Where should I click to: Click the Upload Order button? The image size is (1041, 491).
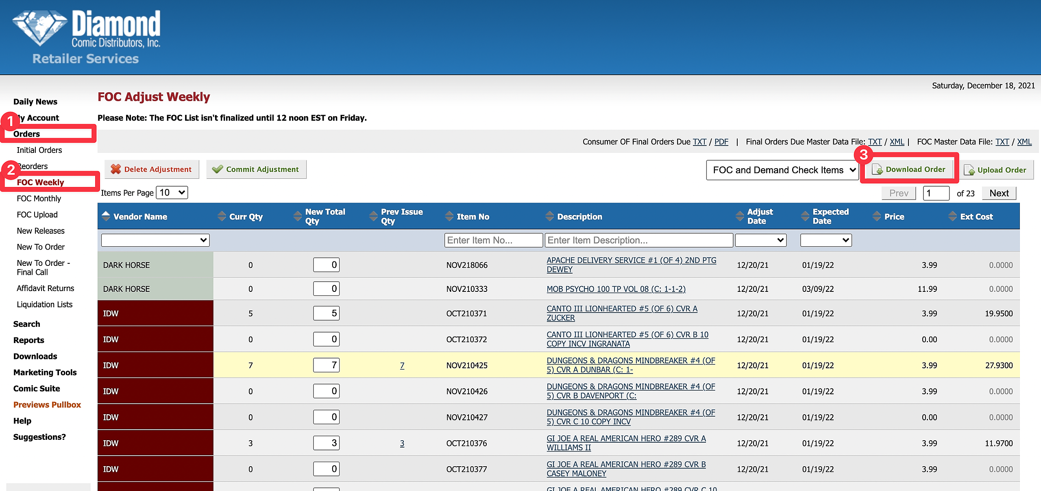click(996, 170)
